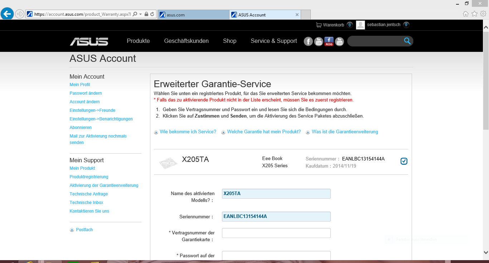Click 'Mail zur Aktivierung nochmals senden'
The width and height of the screenshot is (489, 263).
[x=98, y=139]
